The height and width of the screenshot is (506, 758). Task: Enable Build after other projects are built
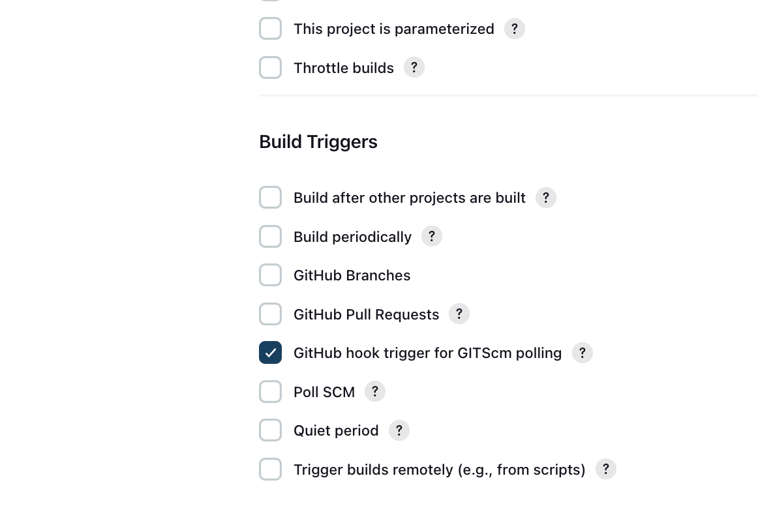[x=270, y=198]
